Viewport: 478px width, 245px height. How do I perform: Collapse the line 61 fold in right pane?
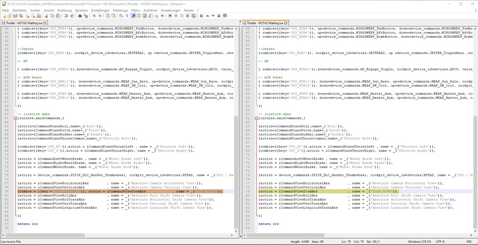click(x=257, y=118)
